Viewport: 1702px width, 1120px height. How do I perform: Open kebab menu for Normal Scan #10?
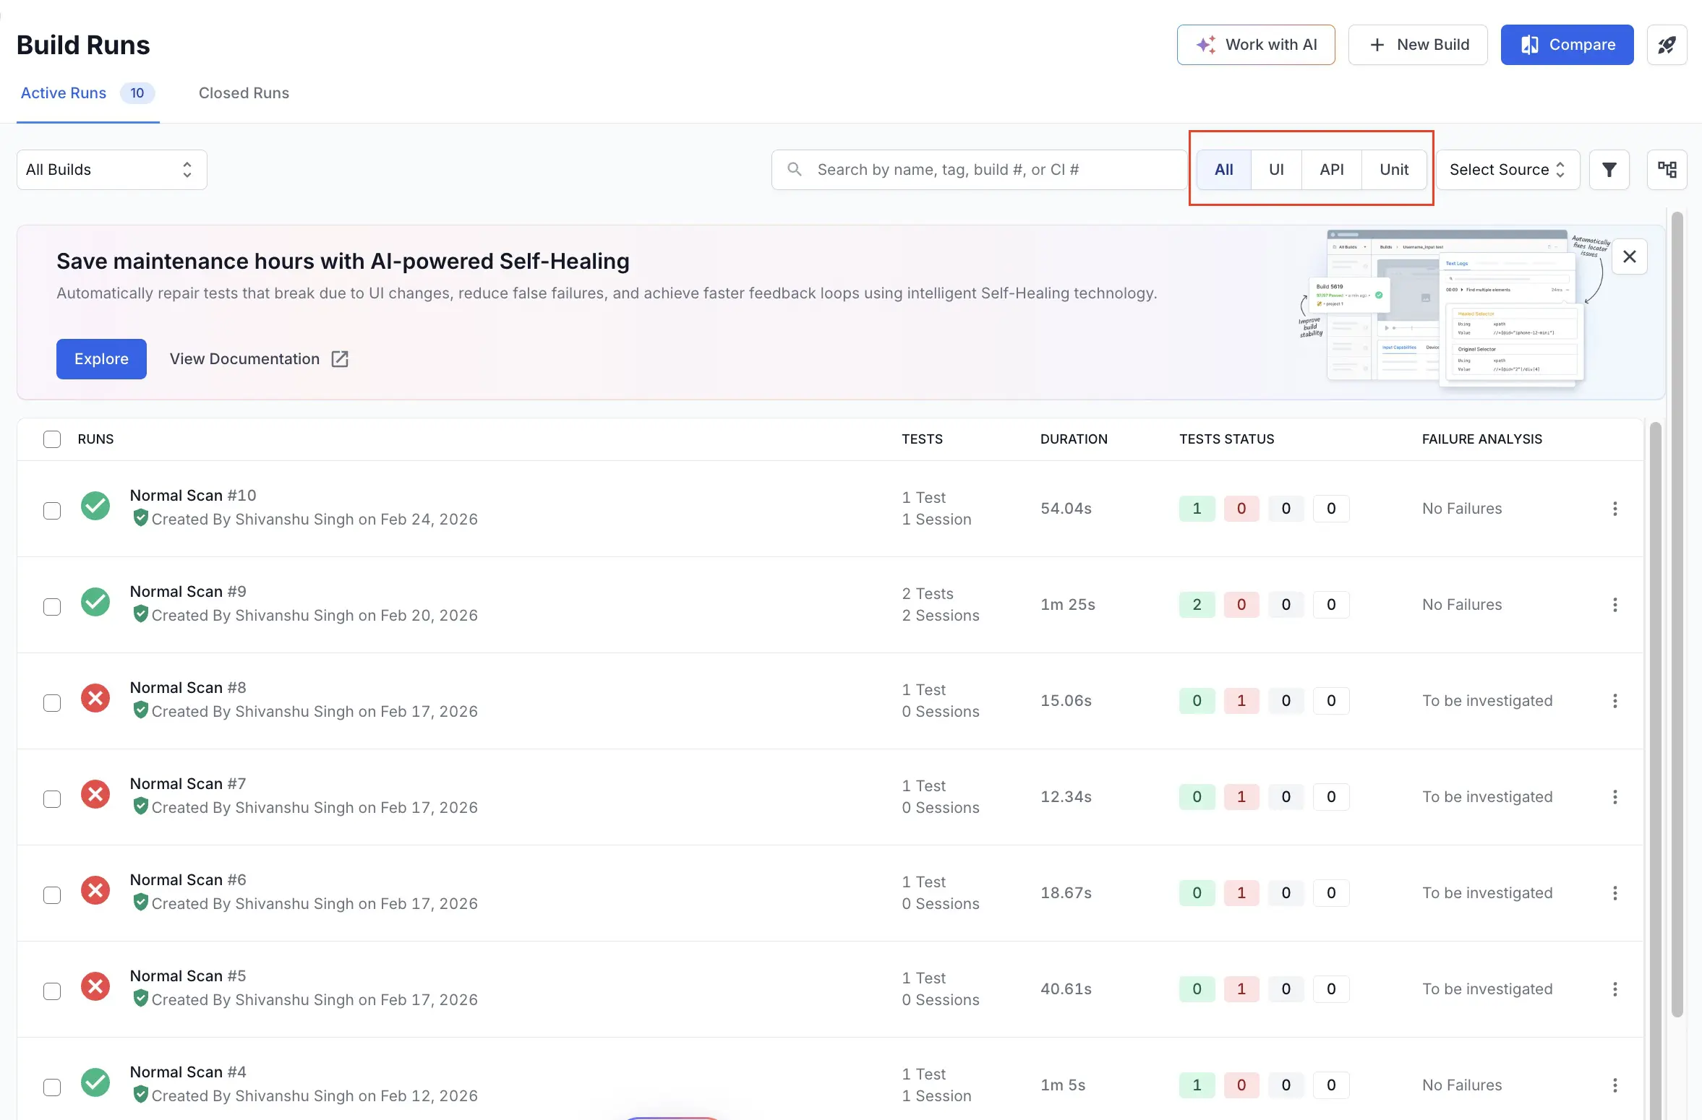(x=1615, y=509)
